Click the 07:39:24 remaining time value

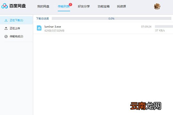[146, 27]
